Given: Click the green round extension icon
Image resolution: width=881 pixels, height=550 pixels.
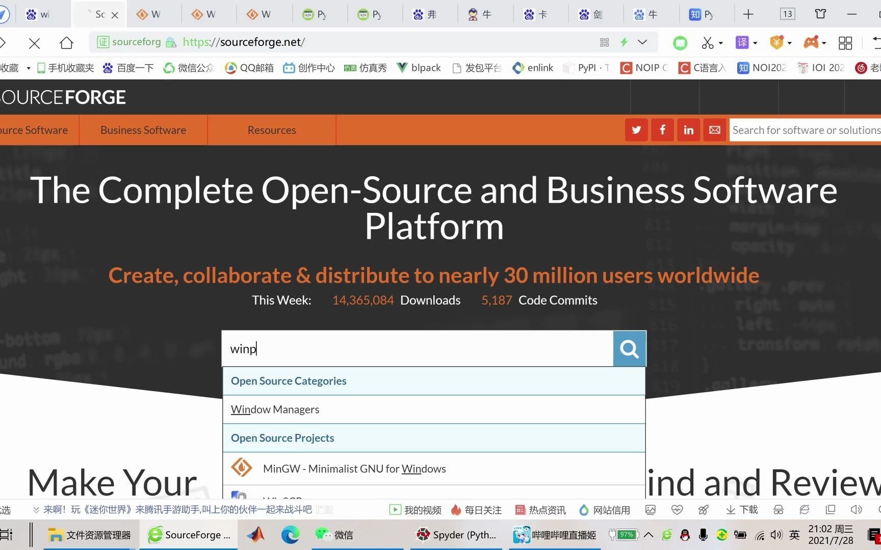Looking at the screenshot, I should point(680,43).
